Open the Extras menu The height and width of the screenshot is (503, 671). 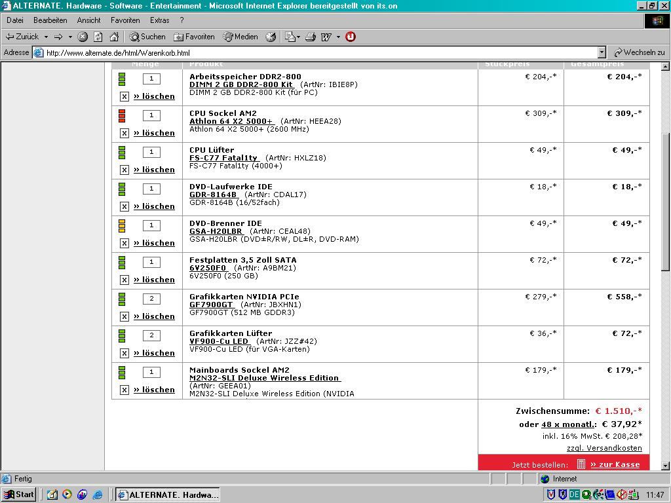point(160,20)
